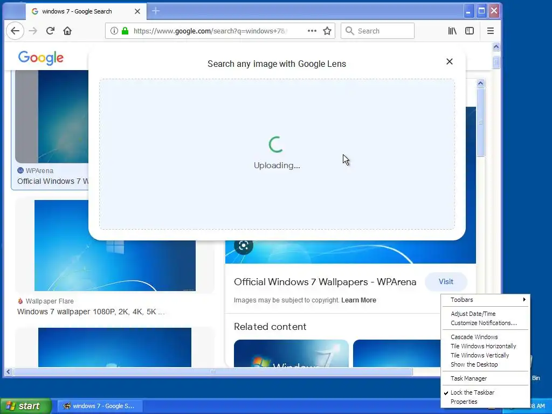This screenshot has width=552, height=414.
Task: Bookmark this page with the star
Action: click(327, 31)
